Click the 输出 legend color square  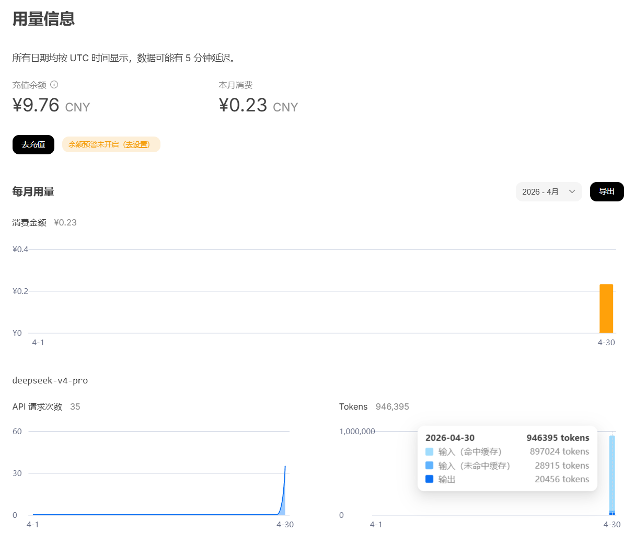click(430, 479)
